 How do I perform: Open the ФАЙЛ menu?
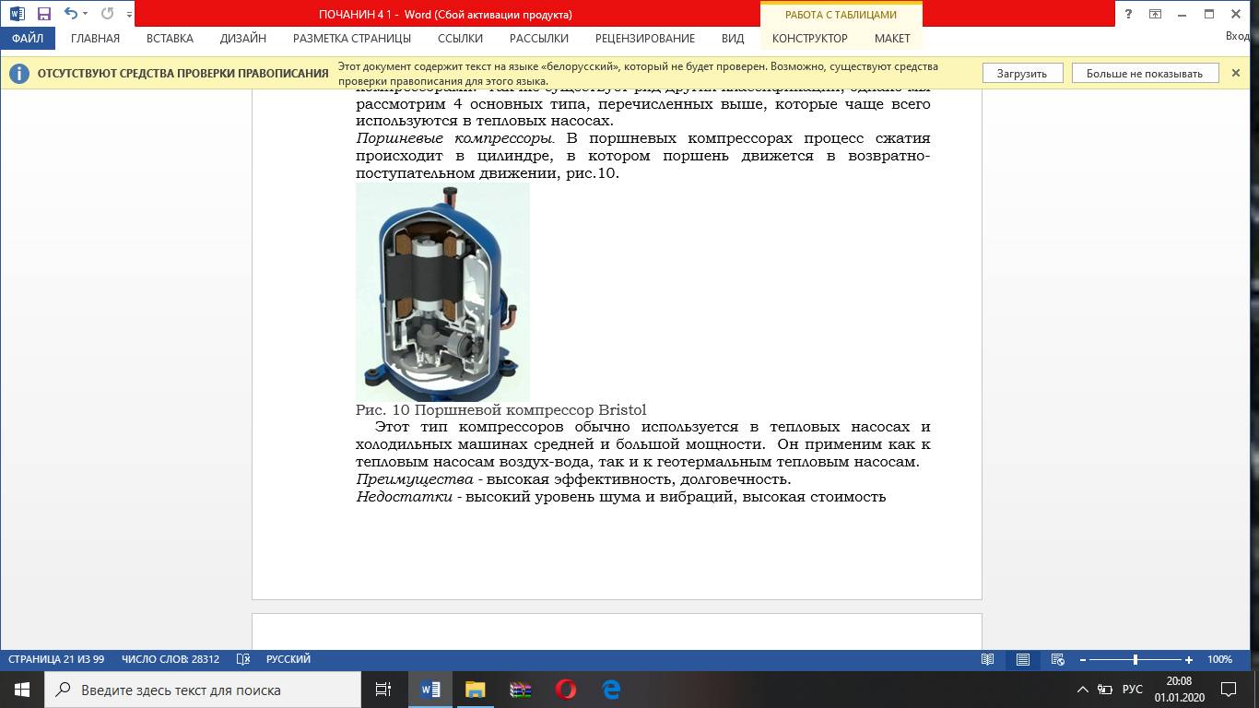(x=28, y=39)
